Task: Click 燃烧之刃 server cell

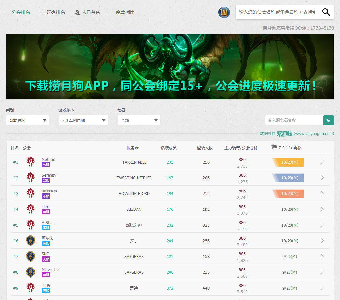Action: click(x=134, y=225)
